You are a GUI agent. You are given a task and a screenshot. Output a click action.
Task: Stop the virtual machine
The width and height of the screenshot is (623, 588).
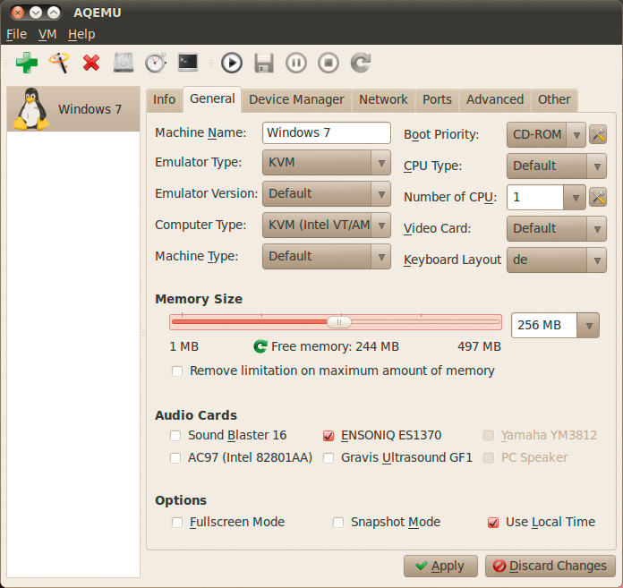[x=329, y=63]
